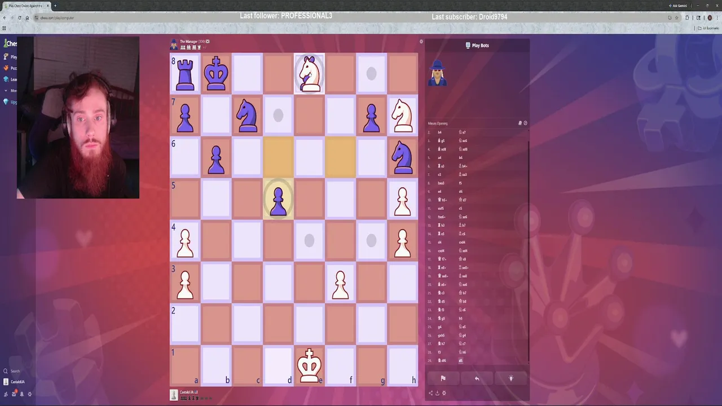The image size is (722, 406).
Task: Select the white pawn on a3
Action: click(185, 285)
